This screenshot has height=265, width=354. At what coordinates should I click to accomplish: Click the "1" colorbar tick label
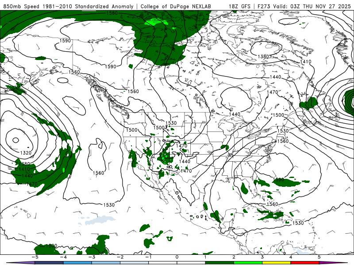pyautogui.click(x=205, y=257)
